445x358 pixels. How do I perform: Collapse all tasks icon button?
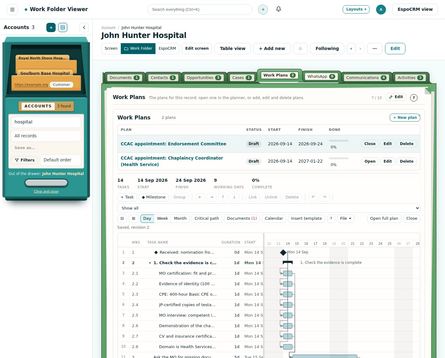coord(122,219)
